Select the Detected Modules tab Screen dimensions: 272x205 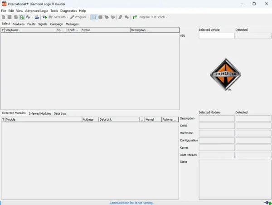pos(14,113)
